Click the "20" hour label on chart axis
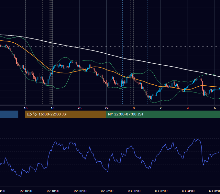 (80, 108)
